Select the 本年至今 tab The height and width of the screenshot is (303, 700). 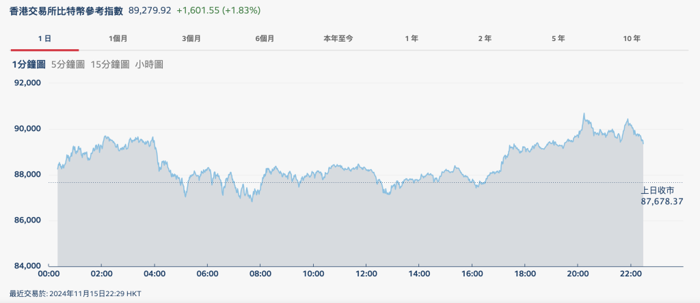(338, 39)
